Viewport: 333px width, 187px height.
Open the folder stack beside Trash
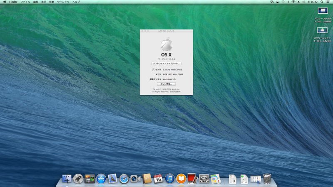(x=256, y=179)
